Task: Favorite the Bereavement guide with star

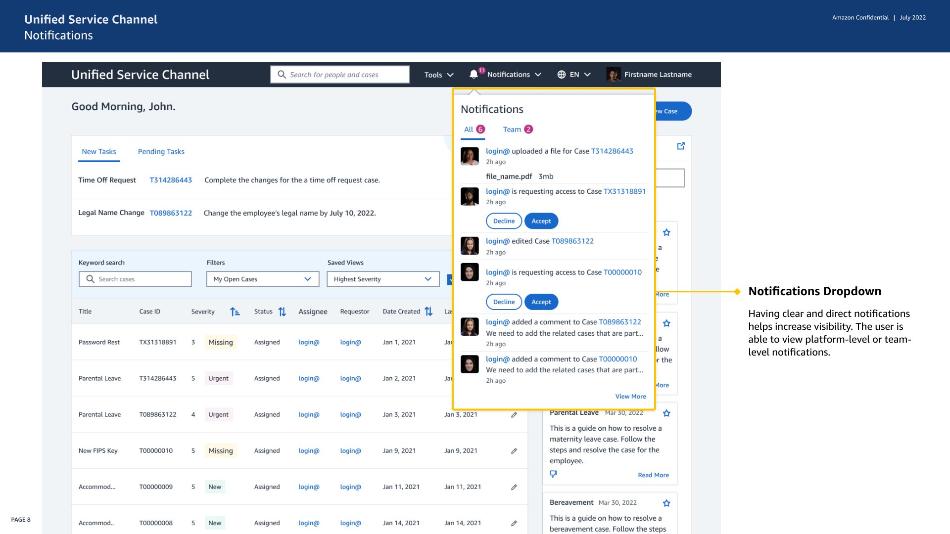Action: pos(666,503)
